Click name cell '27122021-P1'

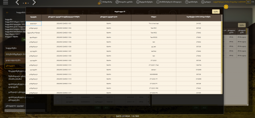click(154, 79)
